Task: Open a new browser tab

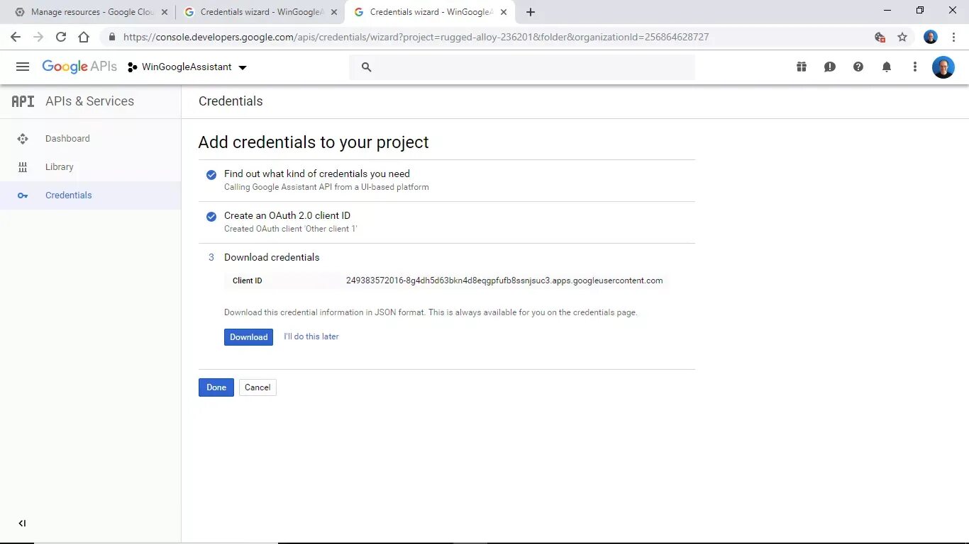Action: [x=531, y=12]
